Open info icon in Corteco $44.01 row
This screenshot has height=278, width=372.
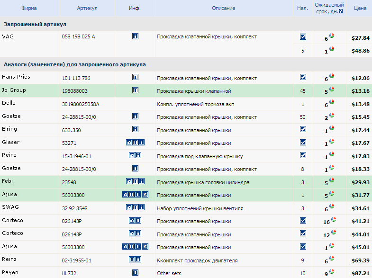pos(138,233)
